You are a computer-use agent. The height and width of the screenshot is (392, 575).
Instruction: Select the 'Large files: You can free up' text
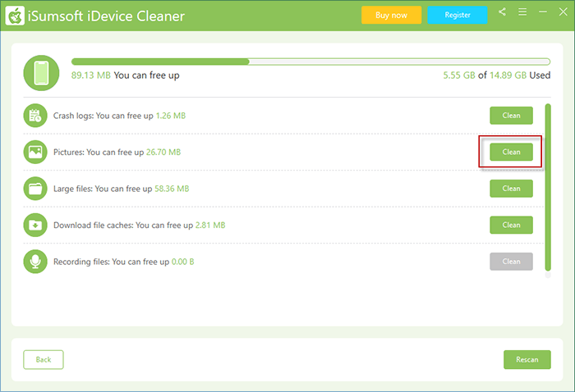click(x=103, y=189)
